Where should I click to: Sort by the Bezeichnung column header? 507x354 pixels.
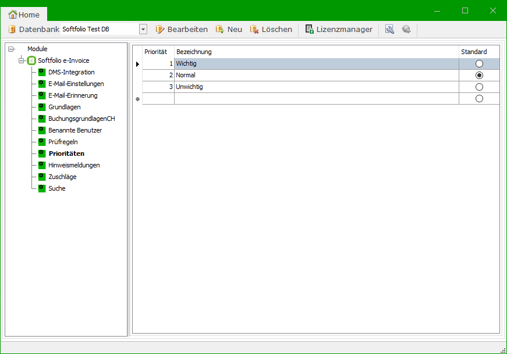coord(316,52)
